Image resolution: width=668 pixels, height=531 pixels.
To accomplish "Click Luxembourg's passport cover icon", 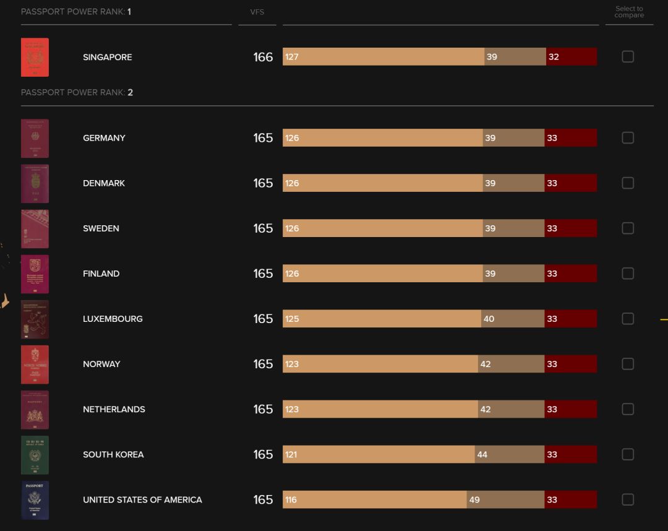I will tap(35, 319).
